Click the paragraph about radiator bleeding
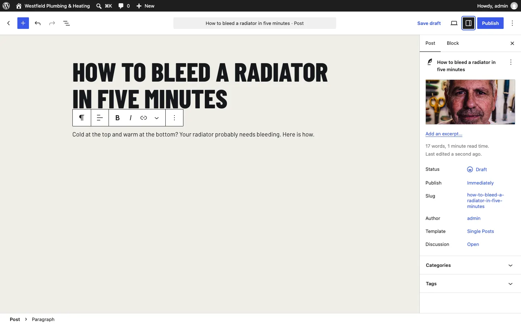This screenshot has height=325, width=521. tap(194, 135)
